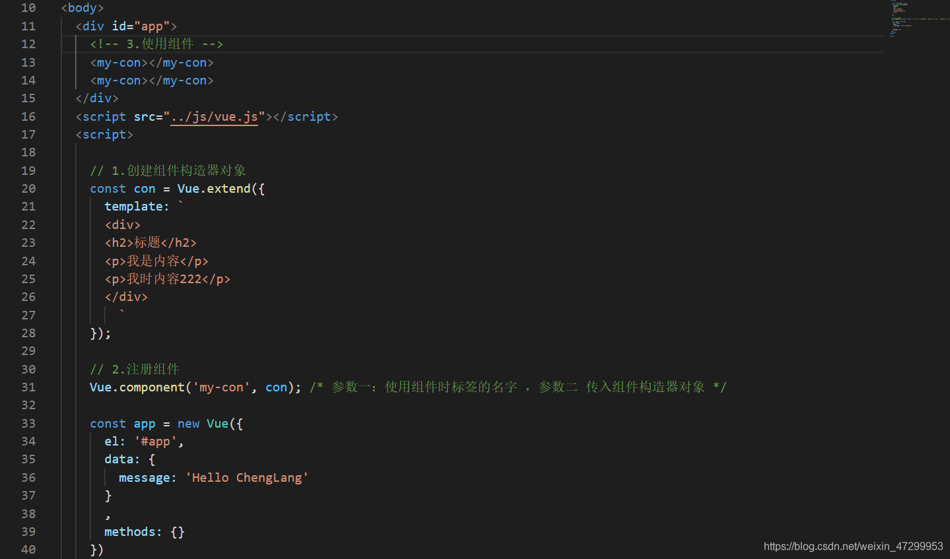Screen dimensions: 950x559
Task: Click line number 40 in the gutter
Action: pos(28,550)
